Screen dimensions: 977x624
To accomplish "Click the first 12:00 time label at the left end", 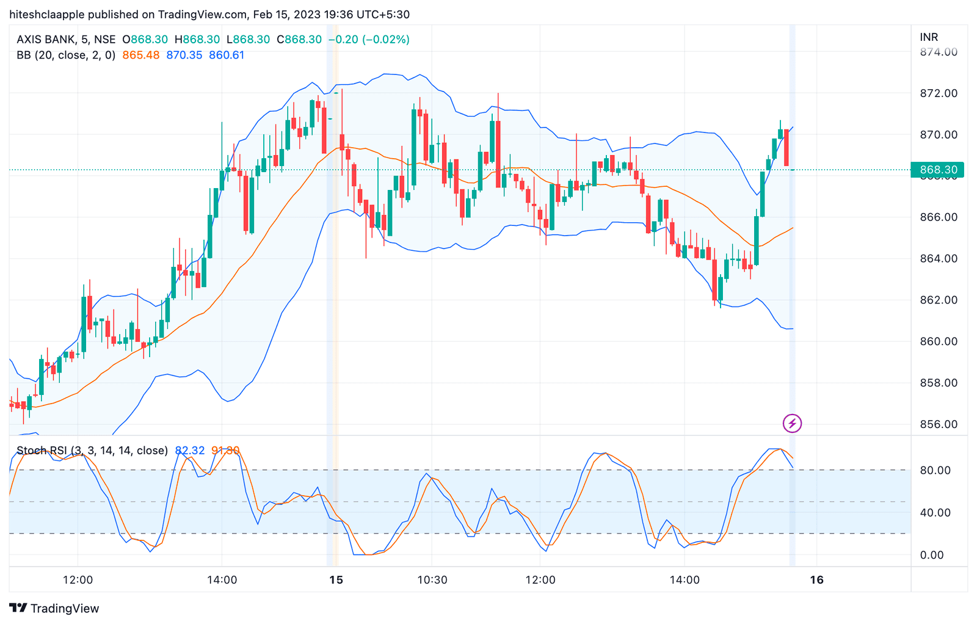I will coord(78,580).
